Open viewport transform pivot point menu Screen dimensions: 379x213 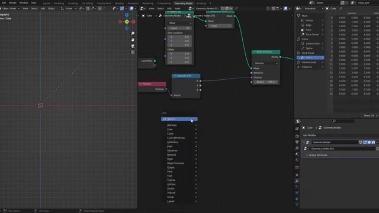(81, 8)
